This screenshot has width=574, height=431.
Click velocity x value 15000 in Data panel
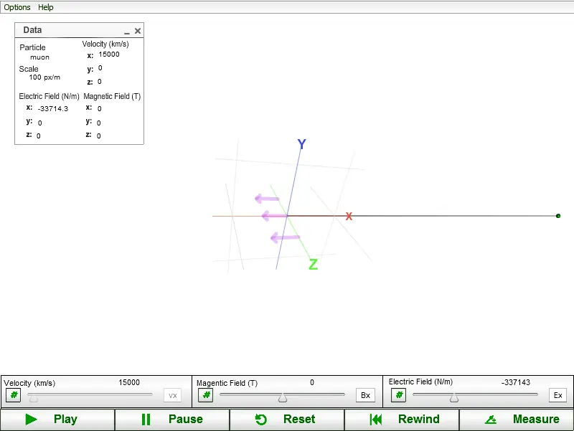pos(109,55)
